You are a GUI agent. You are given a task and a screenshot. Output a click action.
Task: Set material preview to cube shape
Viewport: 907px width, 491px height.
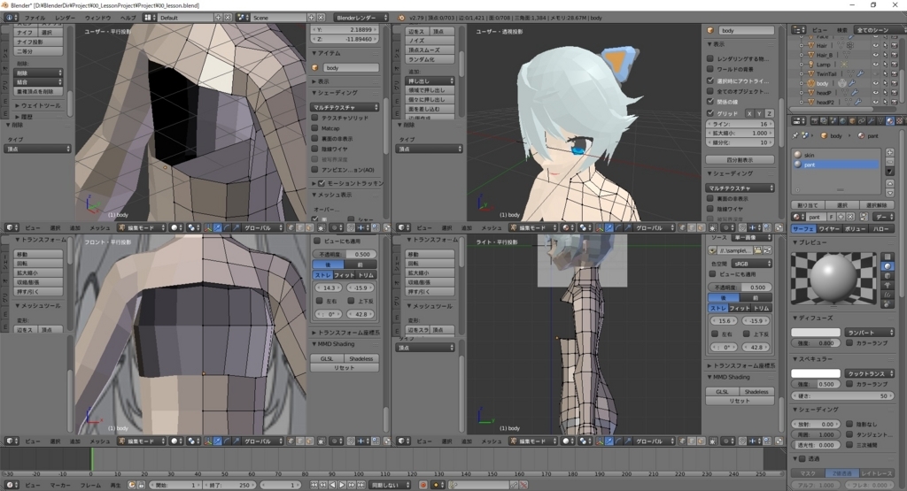coord(888,275)
